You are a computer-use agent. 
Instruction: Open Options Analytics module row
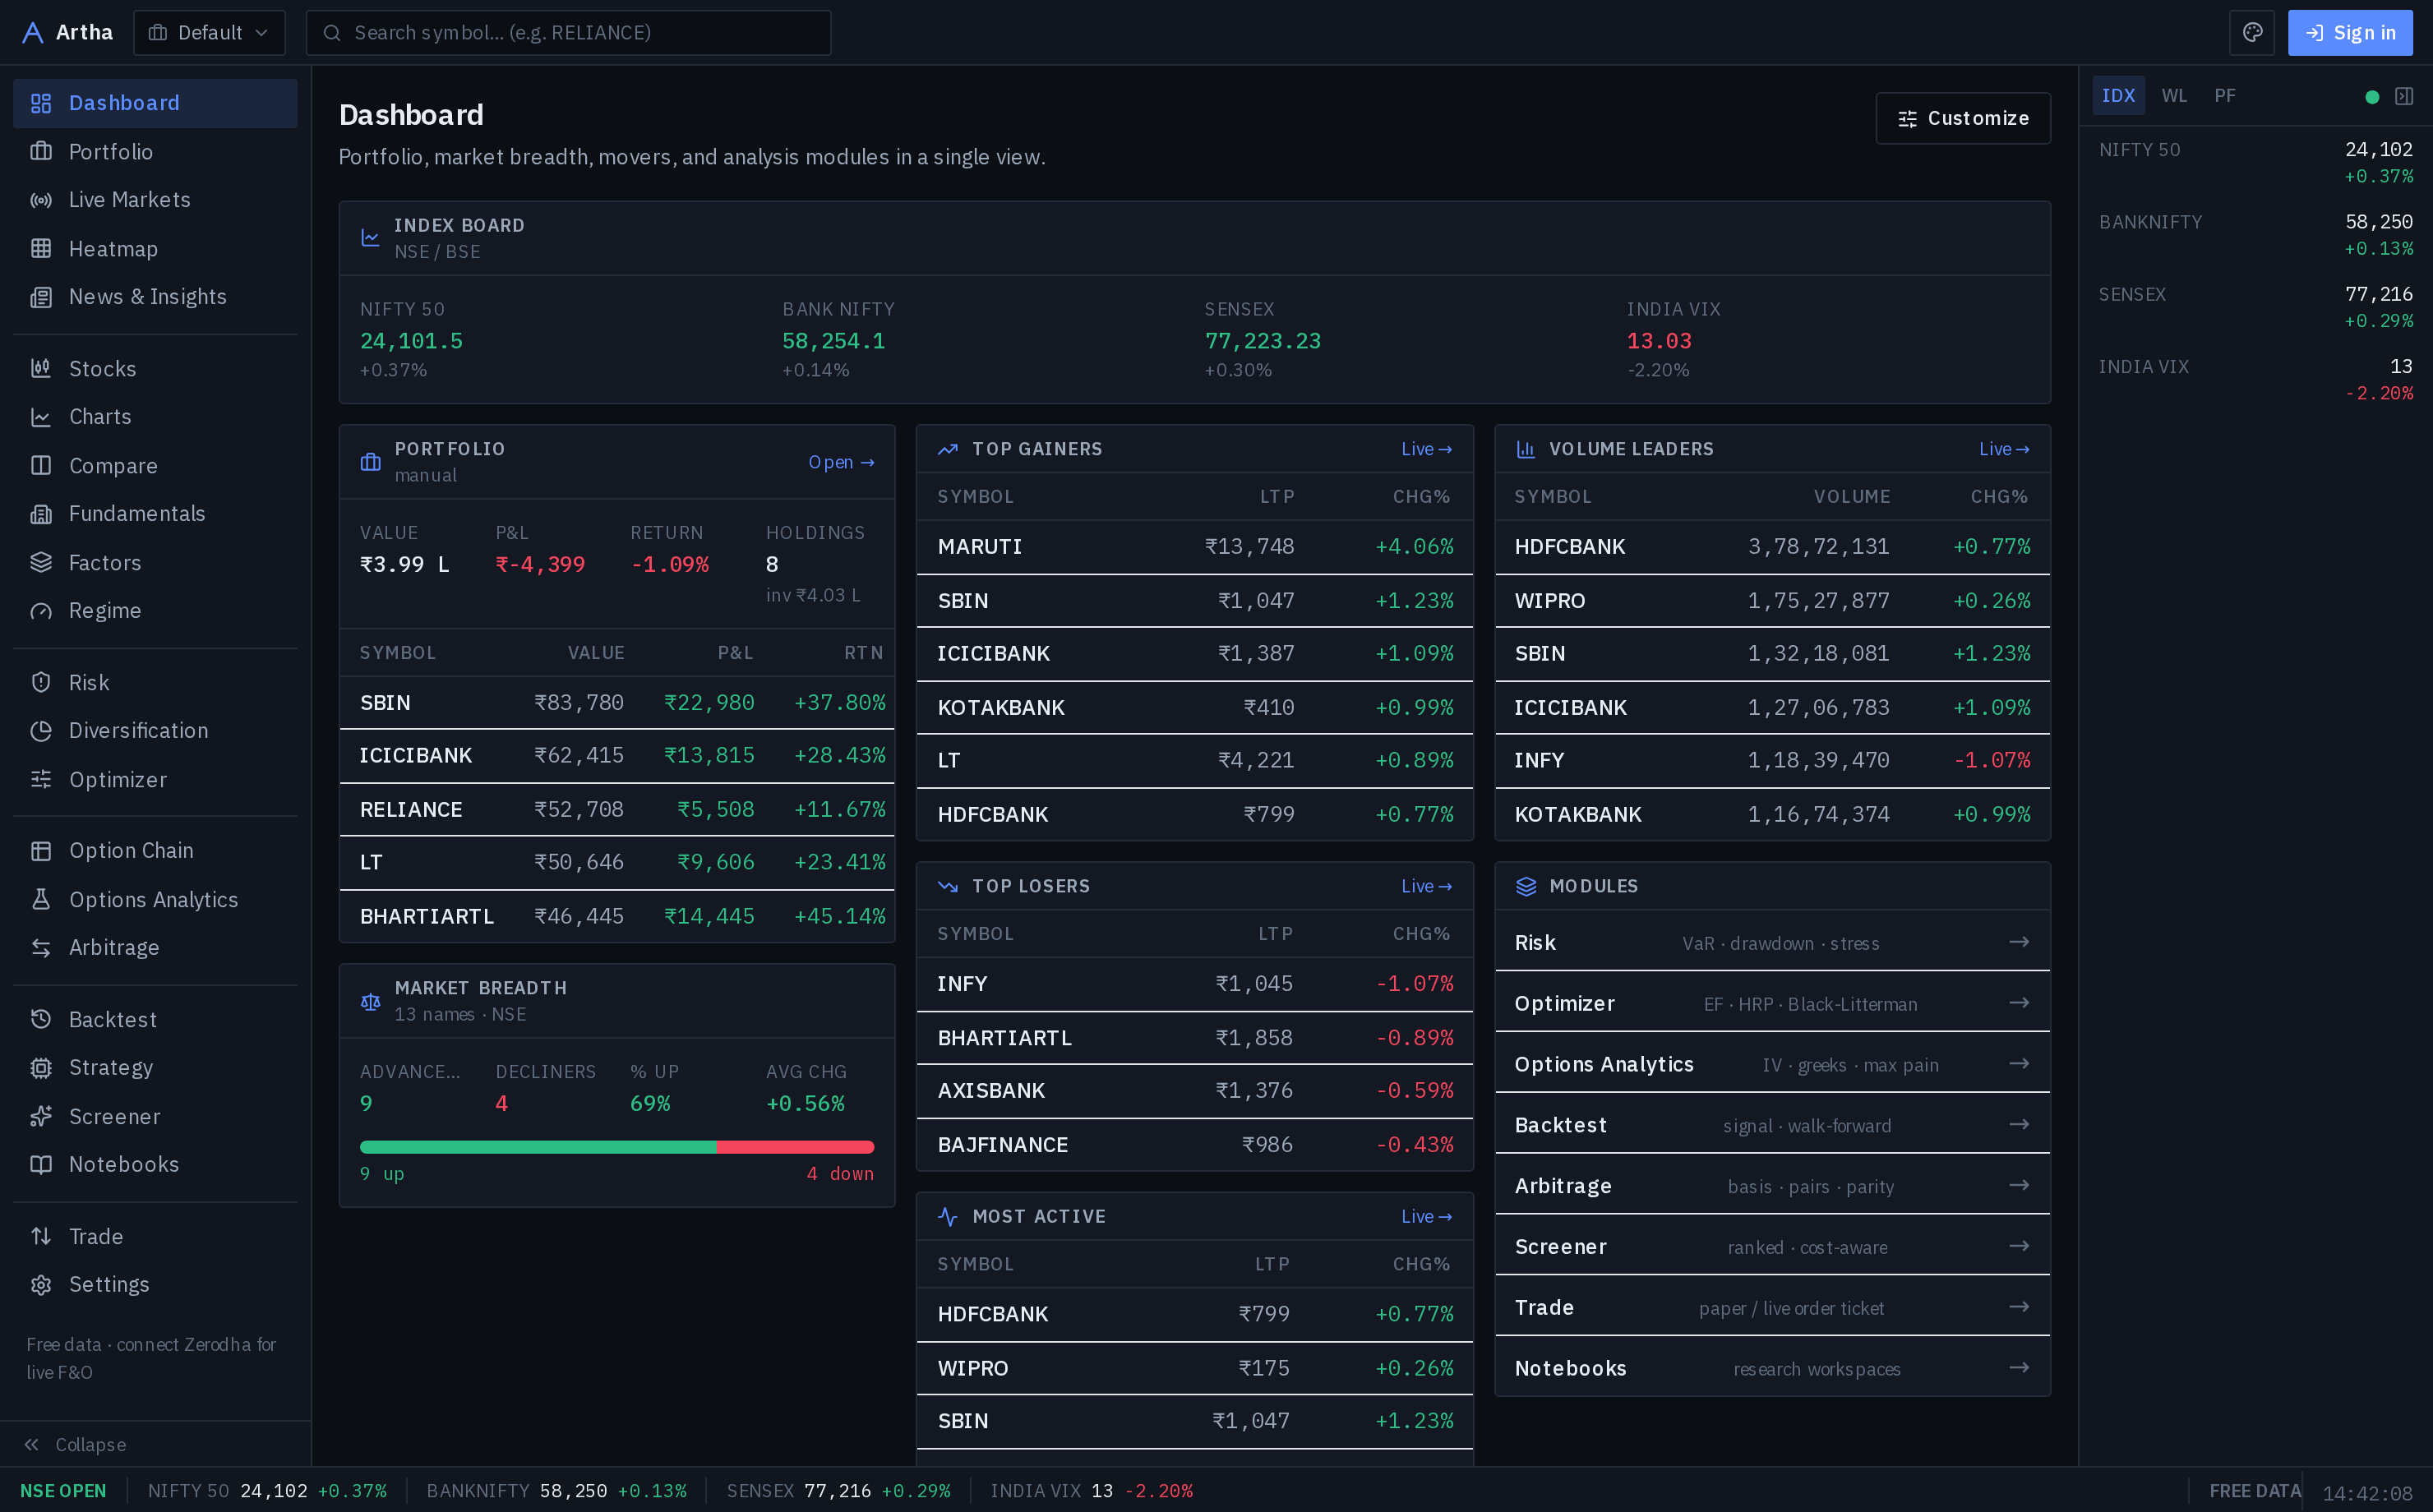point(1772,1064)
